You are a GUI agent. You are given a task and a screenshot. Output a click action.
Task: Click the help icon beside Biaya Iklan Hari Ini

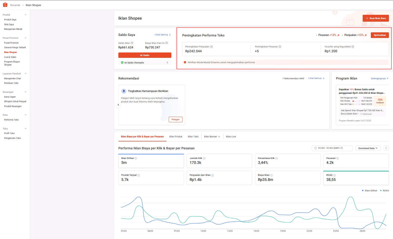pos(167,43)
